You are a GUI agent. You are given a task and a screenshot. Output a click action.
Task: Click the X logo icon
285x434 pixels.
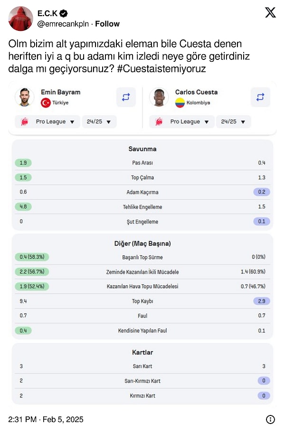(270, 13)
